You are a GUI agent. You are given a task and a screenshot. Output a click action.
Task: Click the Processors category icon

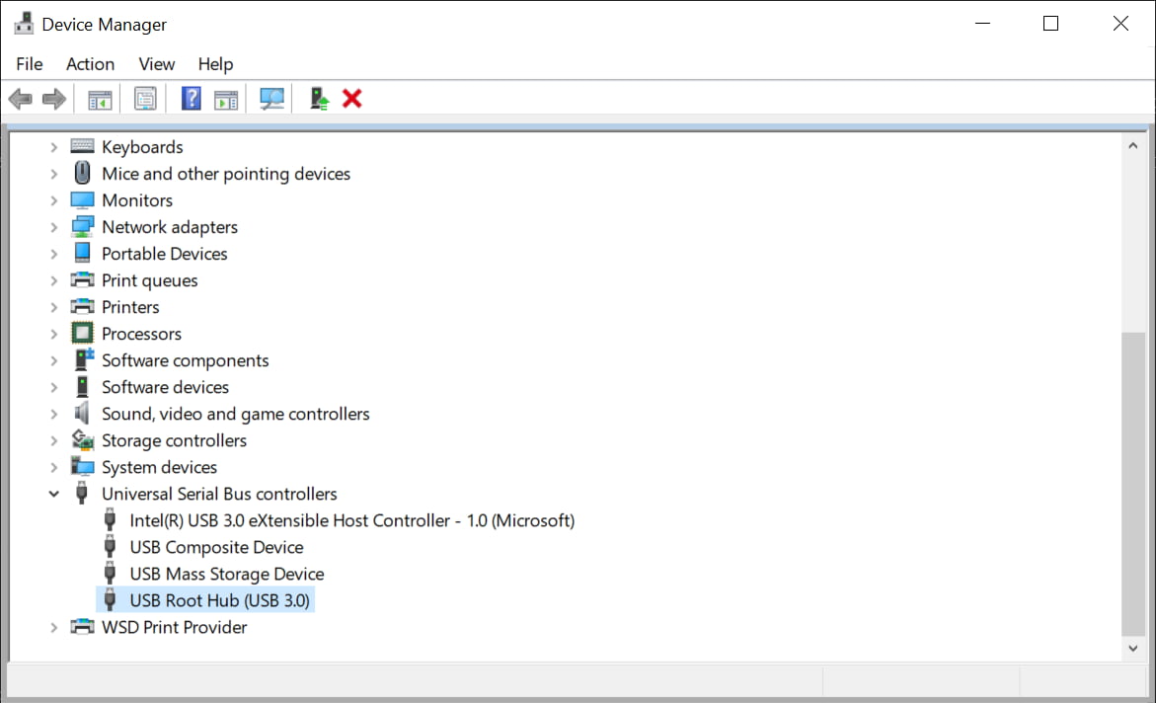(81, 333)
